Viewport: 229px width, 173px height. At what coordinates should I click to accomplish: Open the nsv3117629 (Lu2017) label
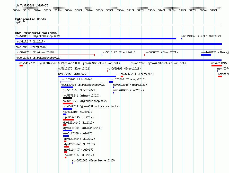[78, 133]
